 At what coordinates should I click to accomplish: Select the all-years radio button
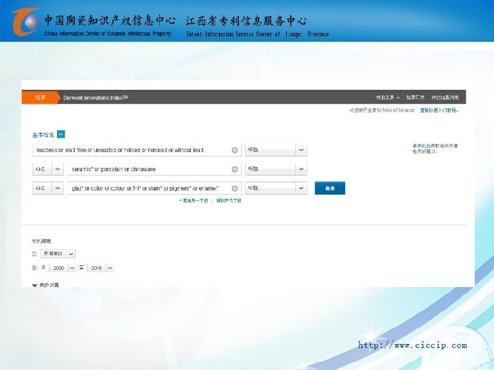click(34, 254)
